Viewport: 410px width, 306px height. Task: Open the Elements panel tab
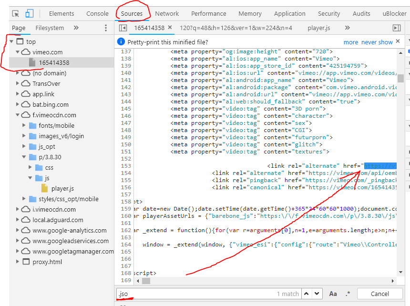61,14
